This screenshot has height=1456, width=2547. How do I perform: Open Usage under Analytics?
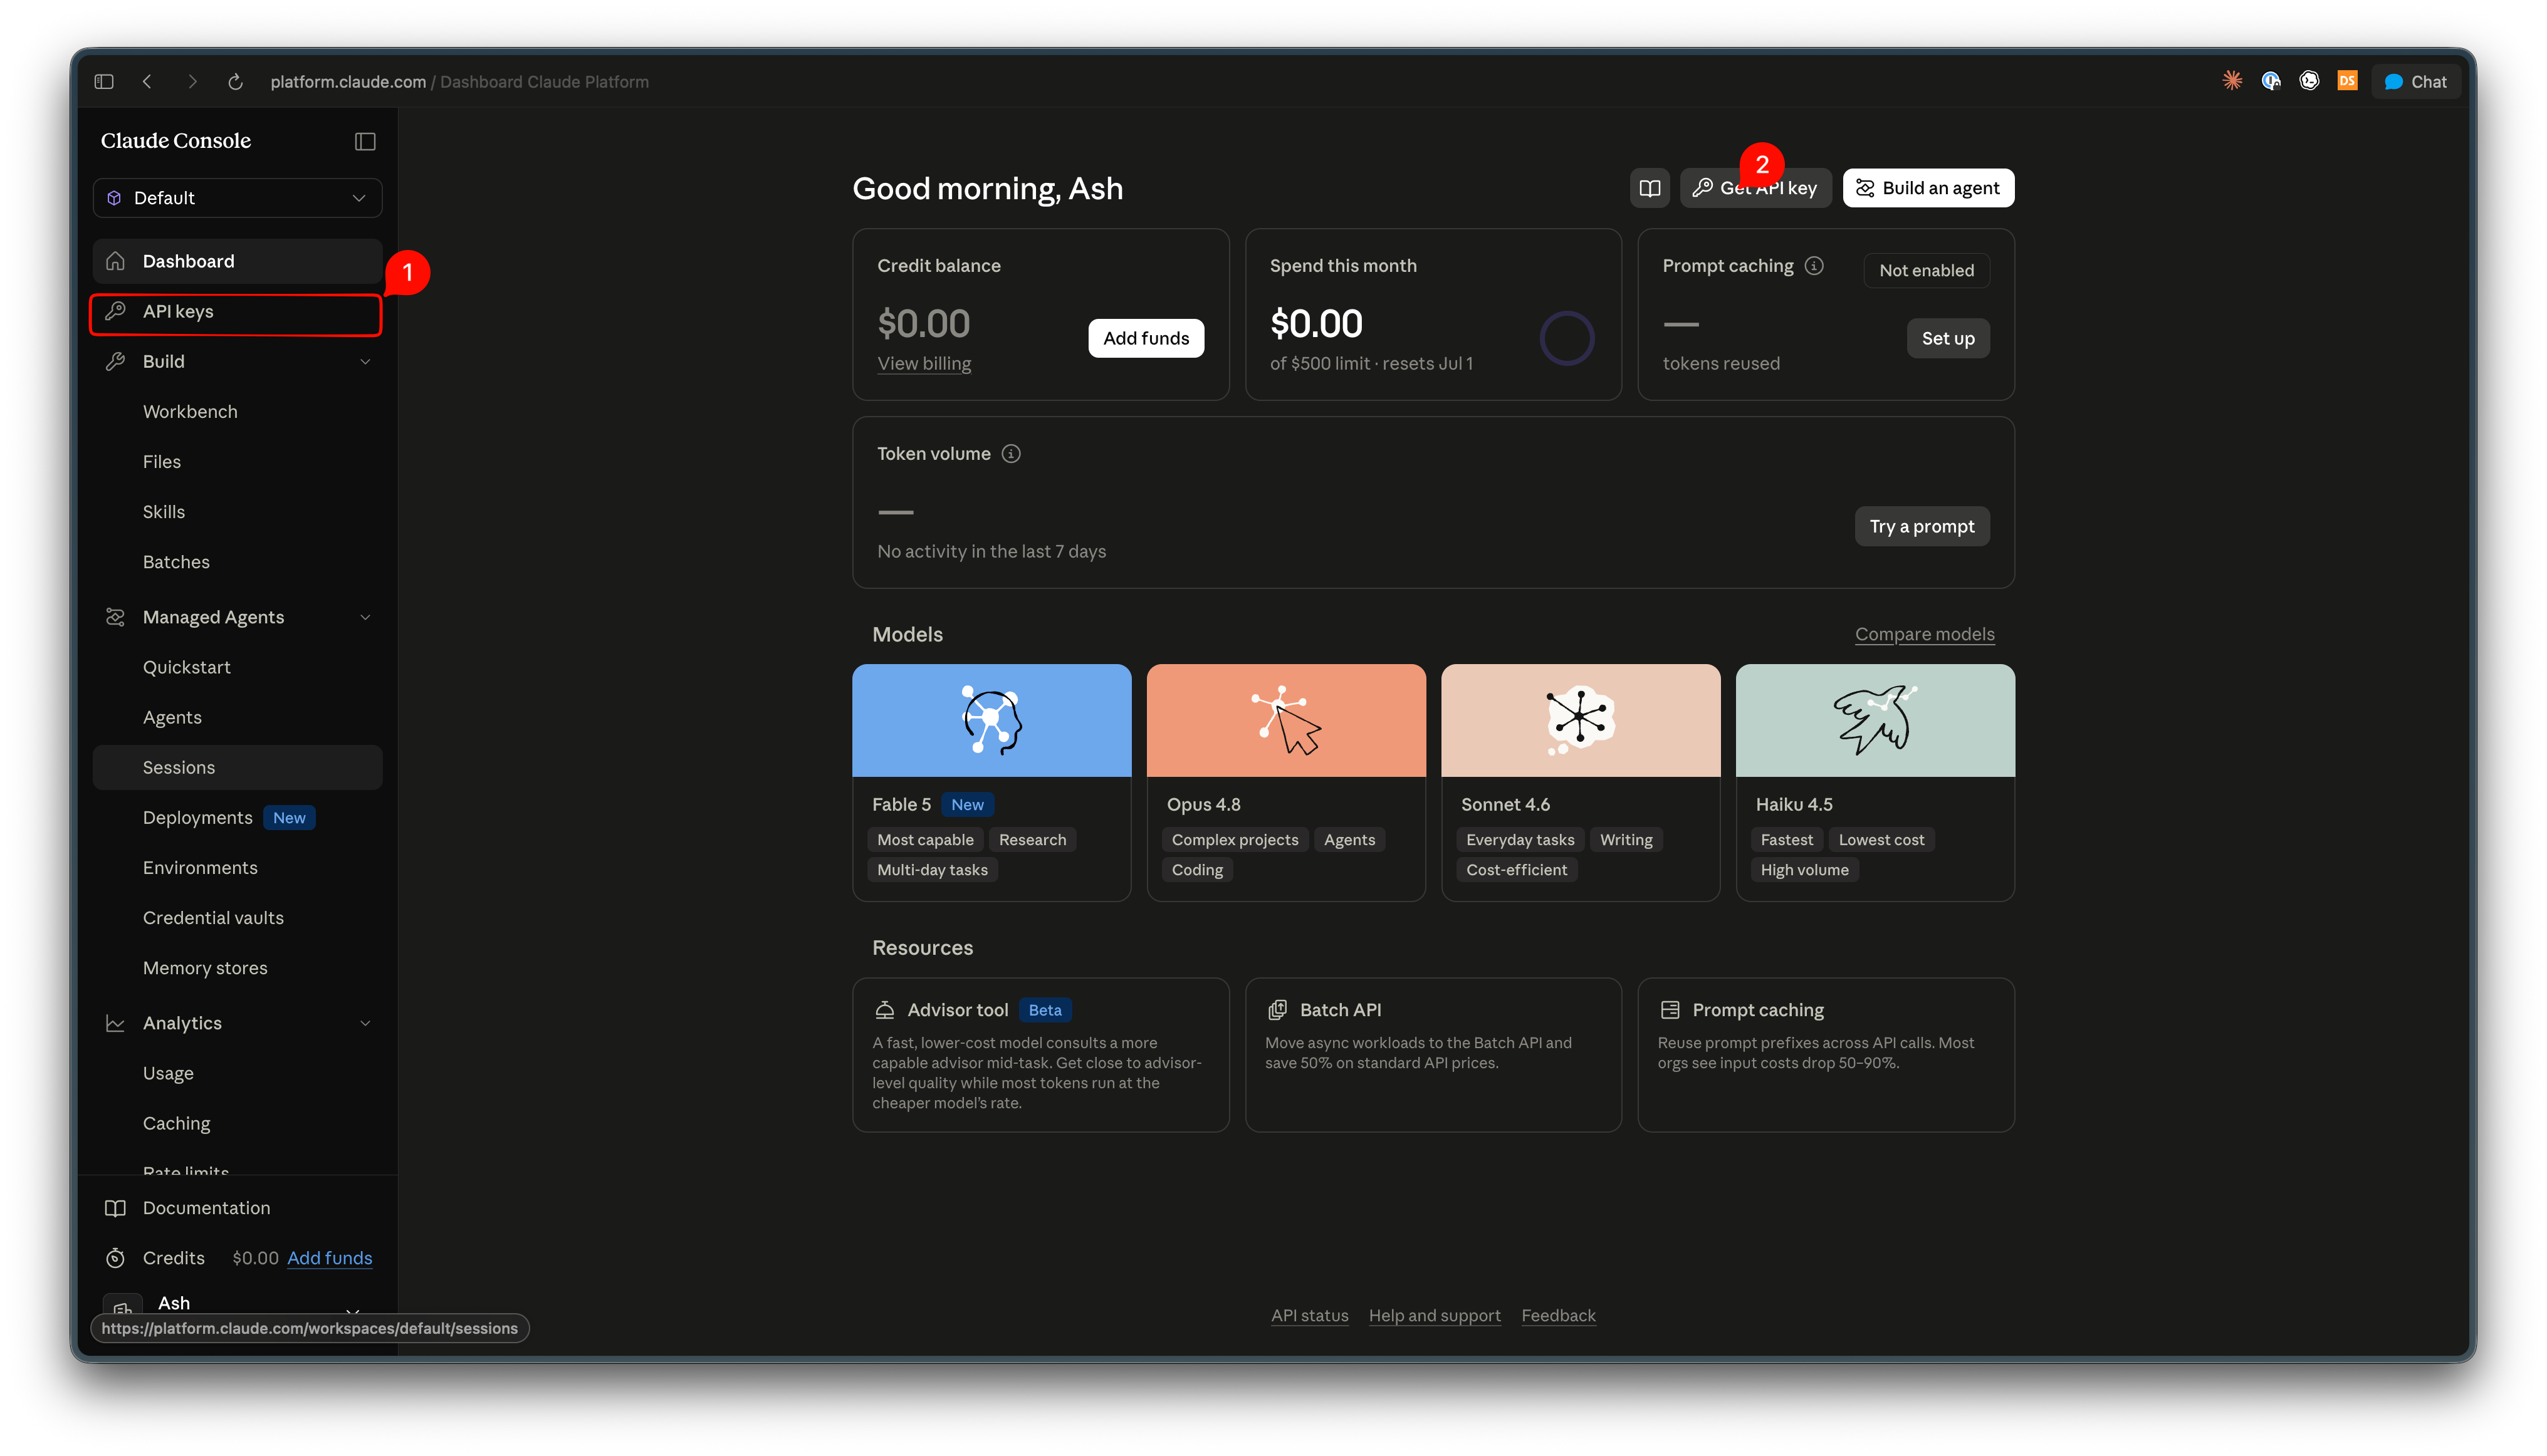click(168, 1073)
